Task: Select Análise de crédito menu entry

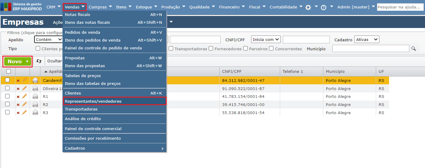Action: (114, 119)
